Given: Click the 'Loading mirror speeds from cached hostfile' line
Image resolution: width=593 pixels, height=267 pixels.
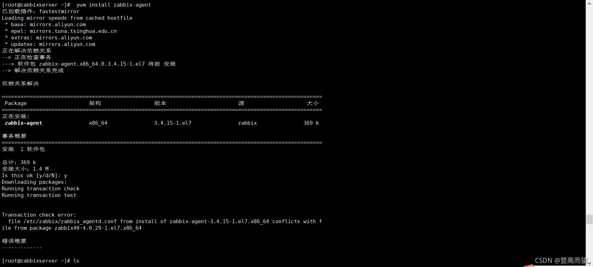Looking at the screenshot, I should (x=67, y=18).
